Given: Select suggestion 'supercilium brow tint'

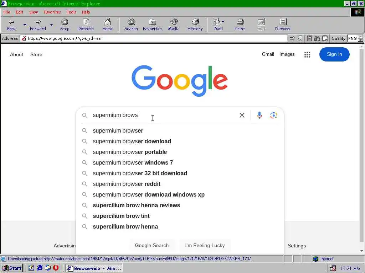Looking at the screenshot, I should pyautogui.click(x=180, y=216).
